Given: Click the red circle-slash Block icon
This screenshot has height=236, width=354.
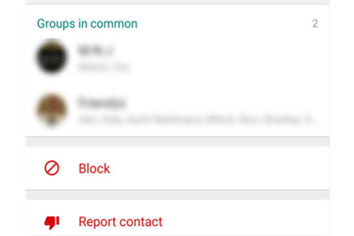Looking at the screenshot, I should click(x=52, y=168).
